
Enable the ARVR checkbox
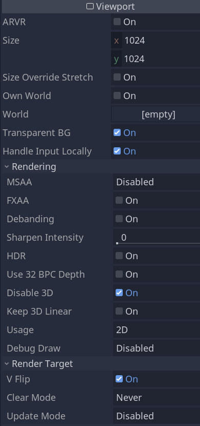click(x=117, y=22)
